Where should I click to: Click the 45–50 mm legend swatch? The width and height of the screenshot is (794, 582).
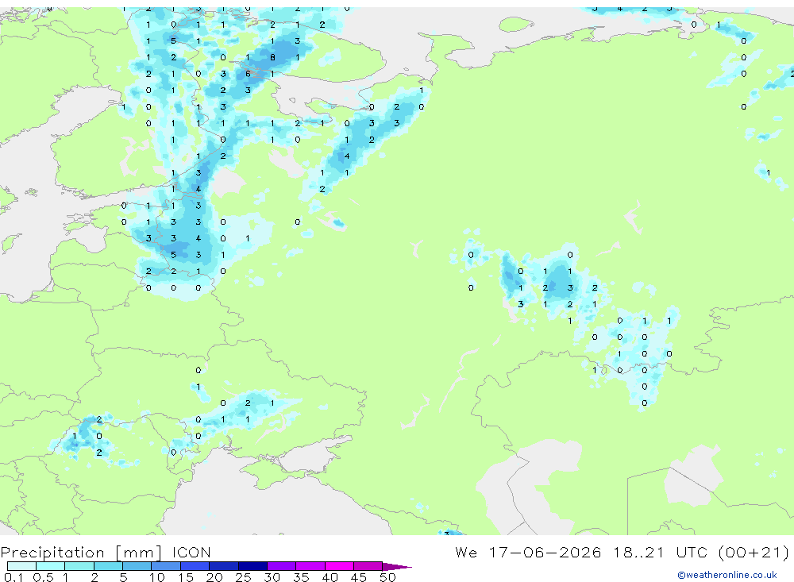368,566
